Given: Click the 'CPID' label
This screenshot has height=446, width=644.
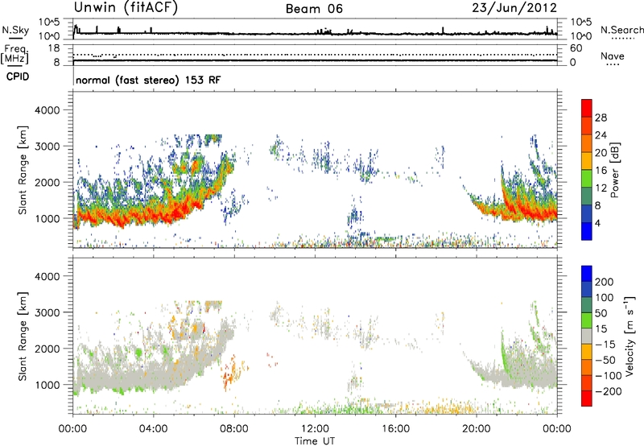Looking at the screenshot, I should click(x=18, y=76).
